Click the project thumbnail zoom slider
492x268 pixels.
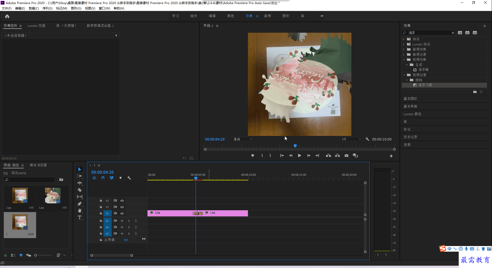click(43, 255)
